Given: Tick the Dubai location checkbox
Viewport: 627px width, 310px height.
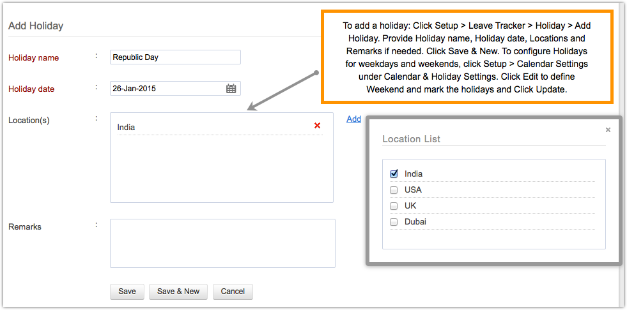Looking at the screenshot, I should (x=394, y=222).
